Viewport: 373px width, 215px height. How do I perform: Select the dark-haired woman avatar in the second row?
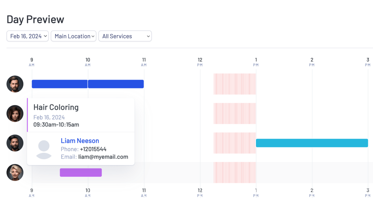(x=15, y=113)
